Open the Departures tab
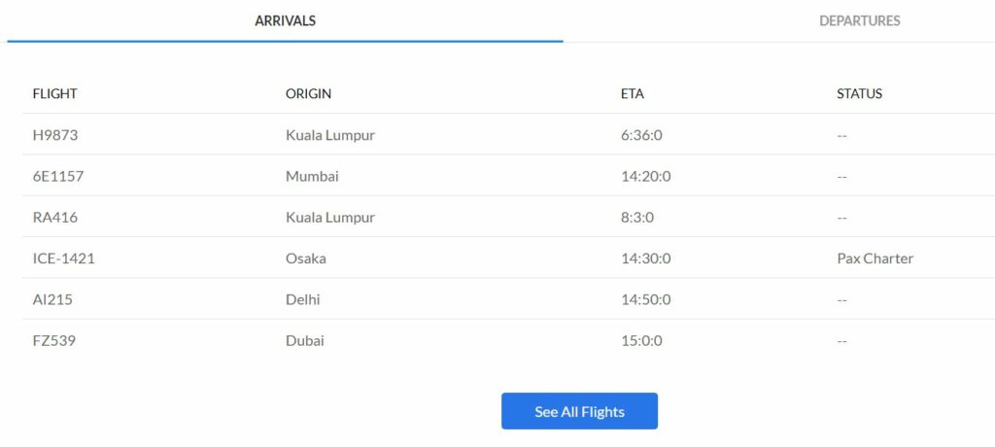This screenshot has width=995, height=447. (859, 21)
